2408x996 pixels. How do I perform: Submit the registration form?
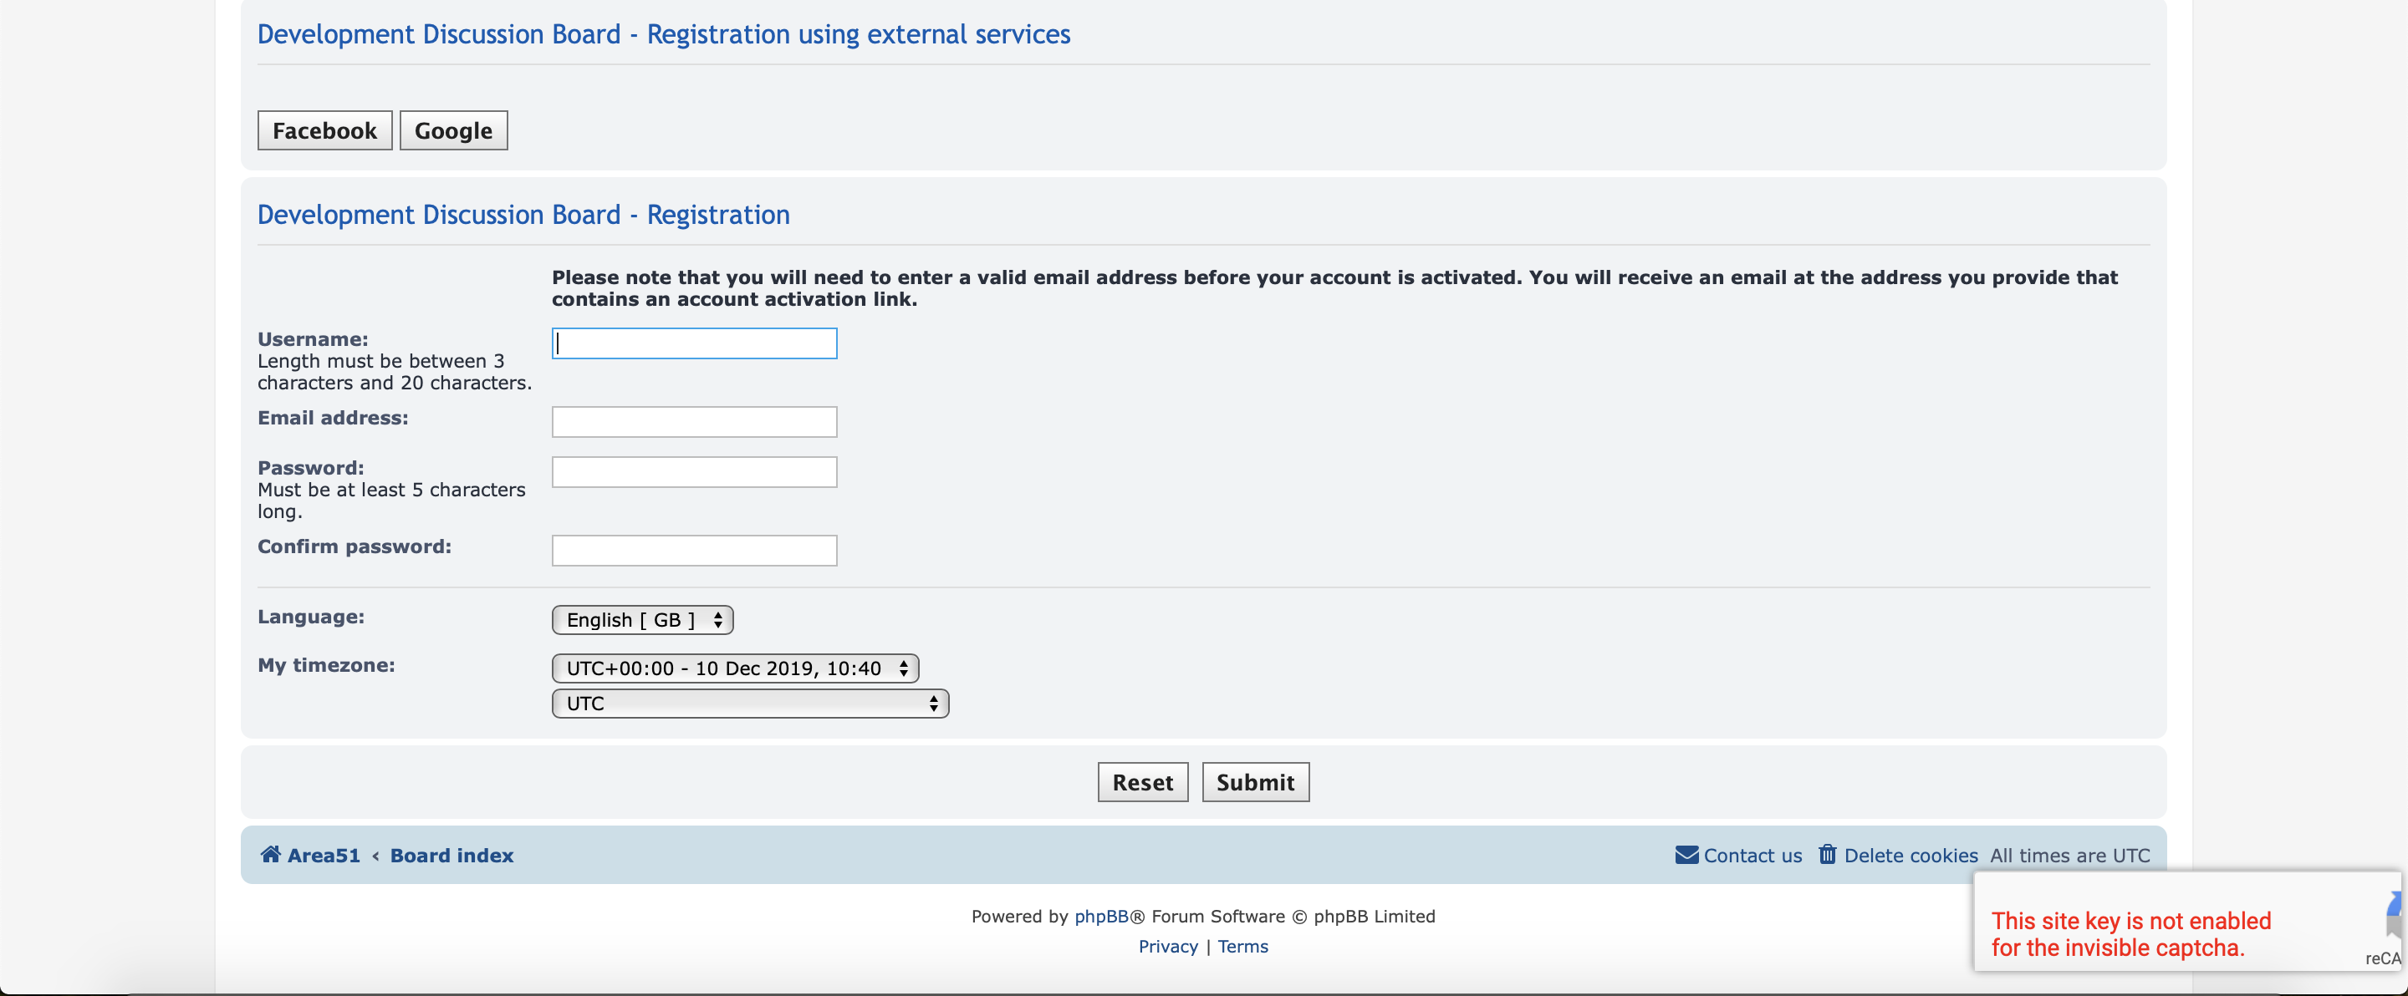(x=1254, y=782)
